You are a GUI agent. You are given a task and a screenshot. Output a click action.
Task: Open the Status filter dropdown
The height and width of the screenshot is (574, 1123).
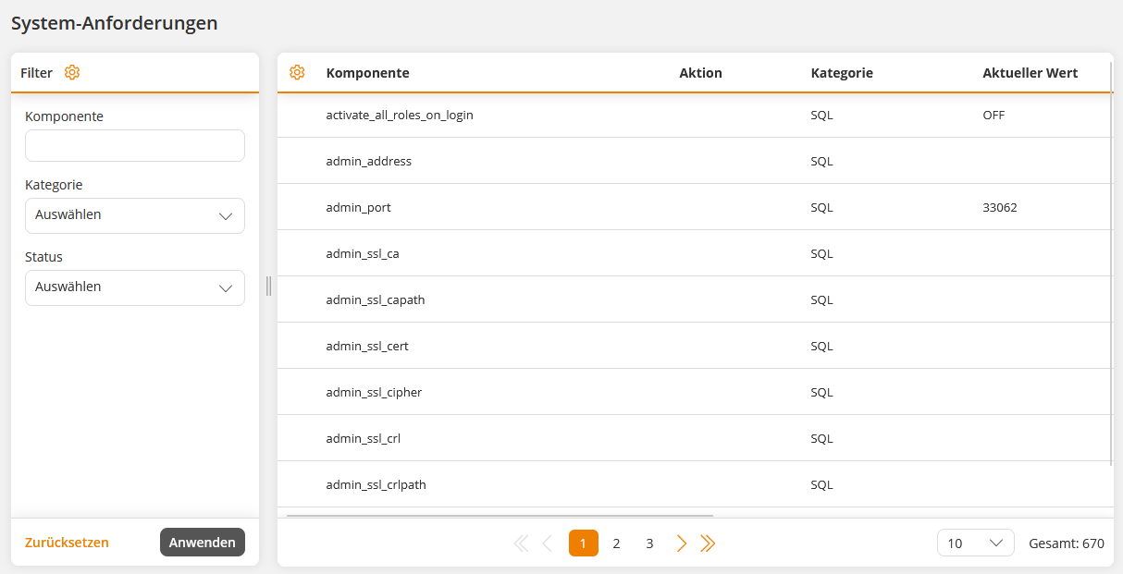coord(135,287)
